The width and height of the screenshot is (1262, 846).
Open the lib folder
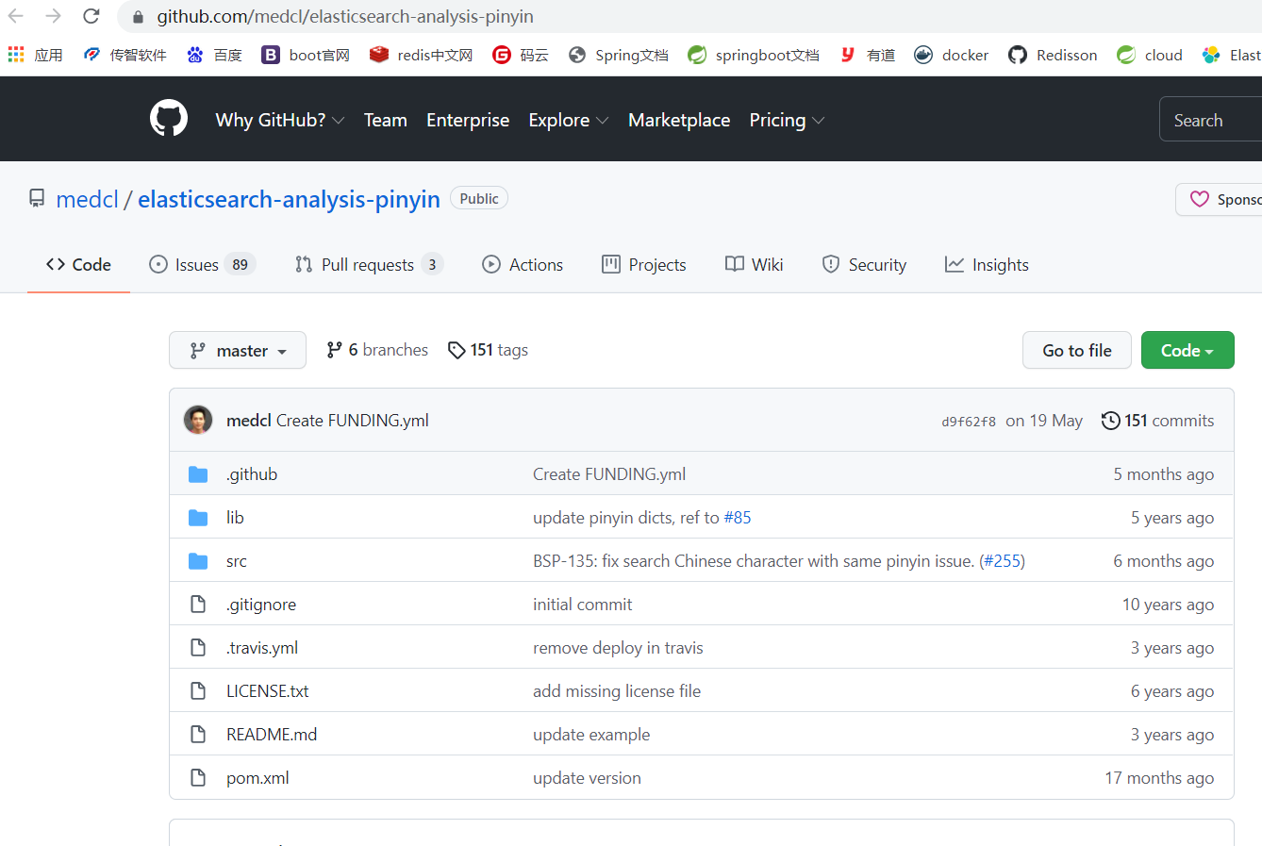tap(235, 517)
